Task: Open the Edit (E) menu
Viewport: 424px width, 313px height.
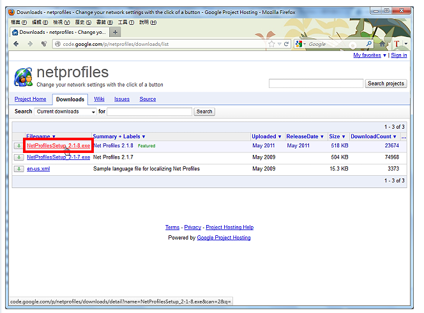Action: [40, 22]
